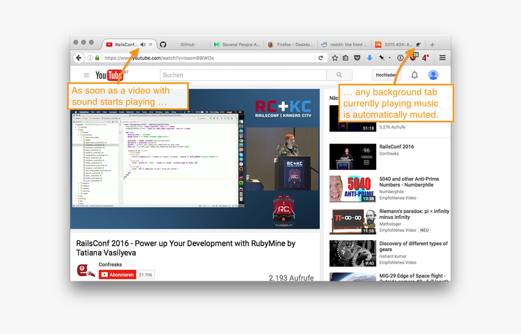The height and width of the screenshot is (334, 521).
Task: Click the RailsConf 2016 video title text
Action: (186, 248)
